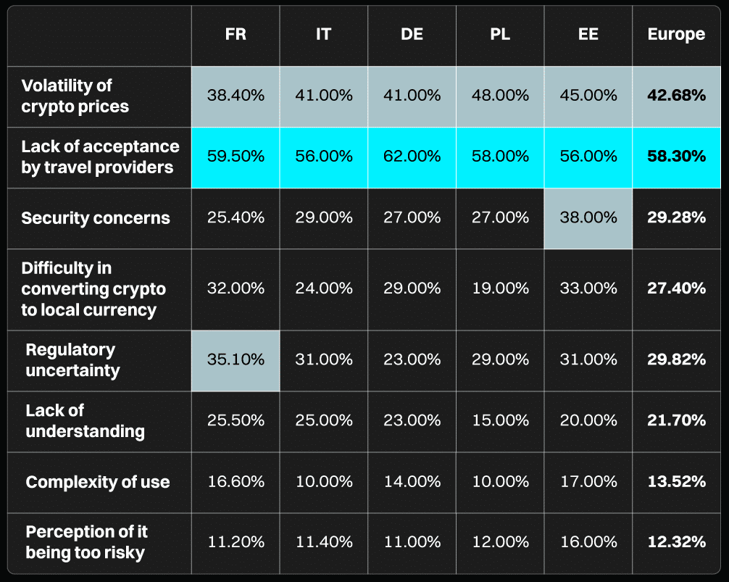Click the EE column header
The height and width of the screenshot is (582, 729).
[x=588, y=35]
